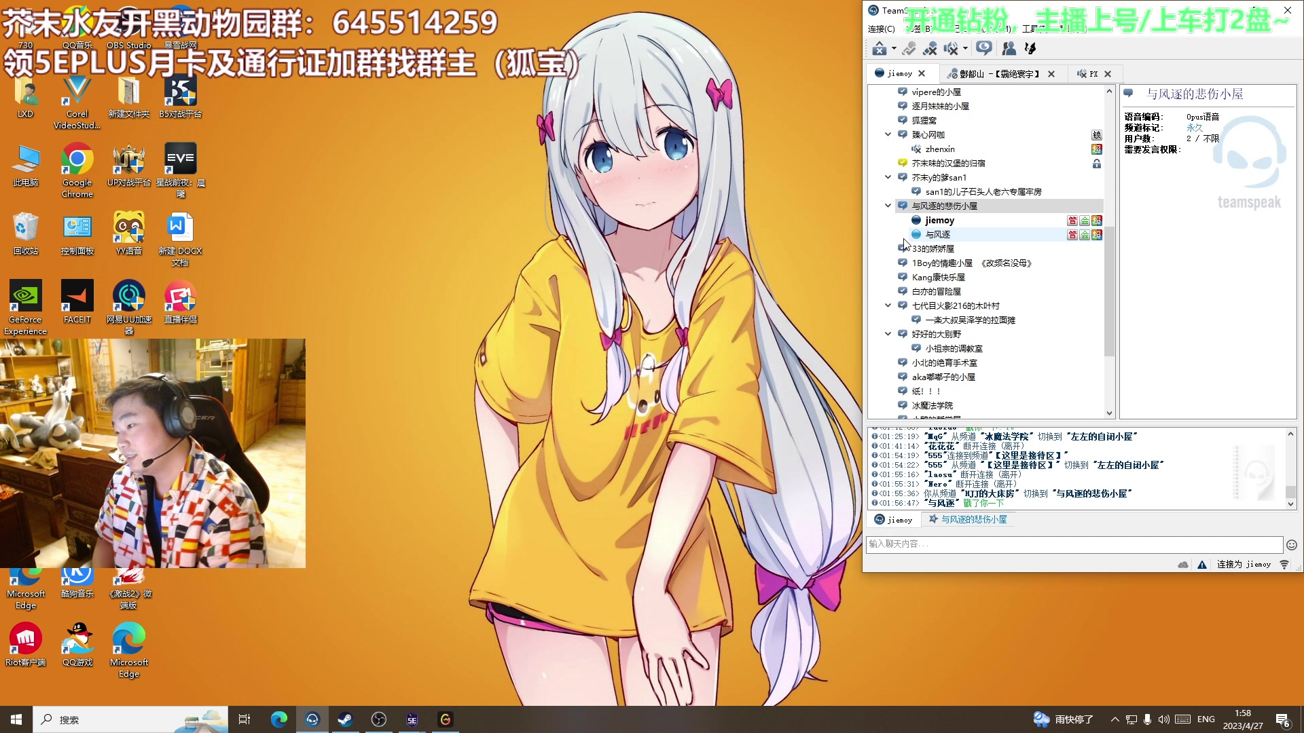This screenshot has height=733, width=1304.
Task: Select the vipere的小屋 channel
Action: tap(936, 92)
